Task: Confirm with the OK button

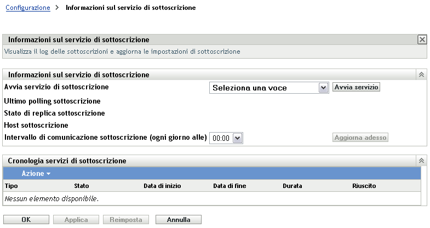Action: tap(26, 219)
